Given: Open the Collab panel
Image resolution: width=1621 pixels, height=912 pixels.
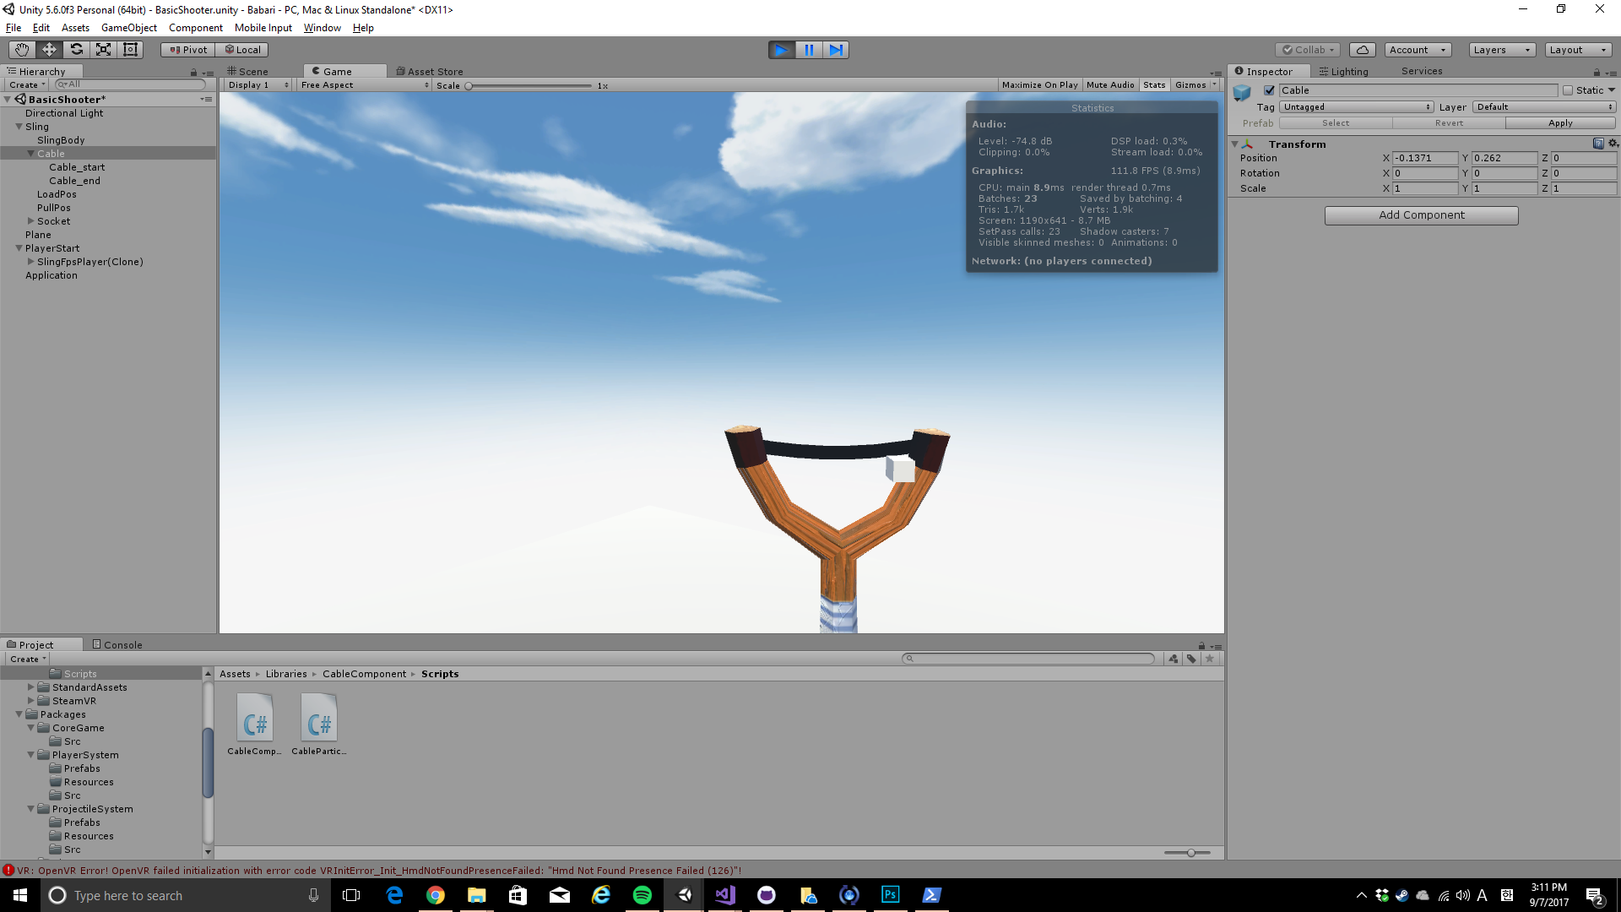Looking at the screenshot, I should [x=1307, y=49].
